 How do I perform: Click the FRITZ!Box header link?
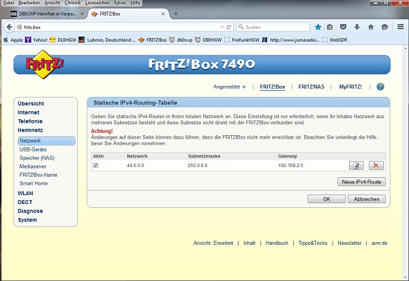pos(273,87)
